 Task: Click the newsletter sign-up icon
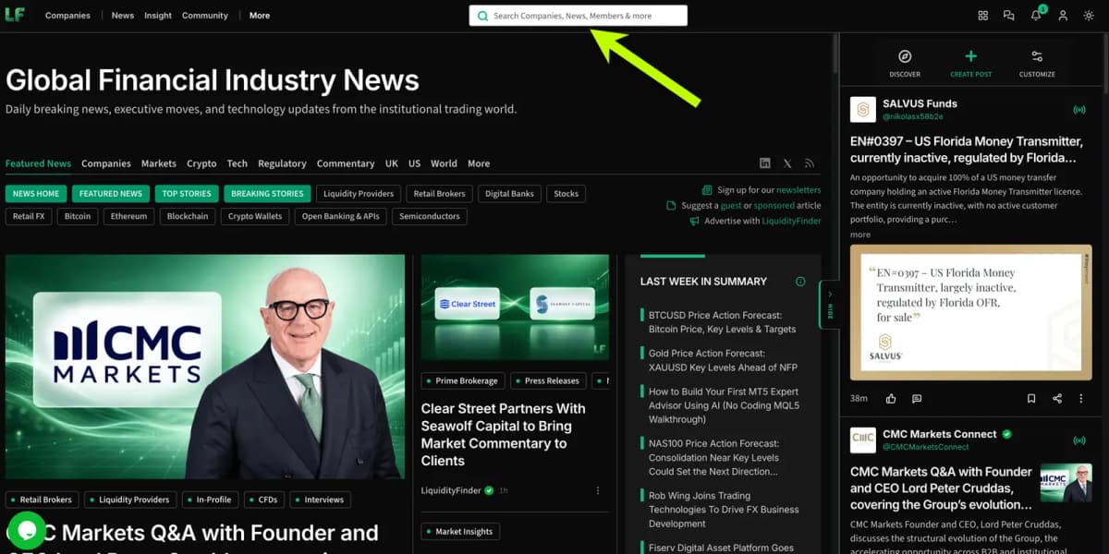pyautogui.click(x=708, y=190)
